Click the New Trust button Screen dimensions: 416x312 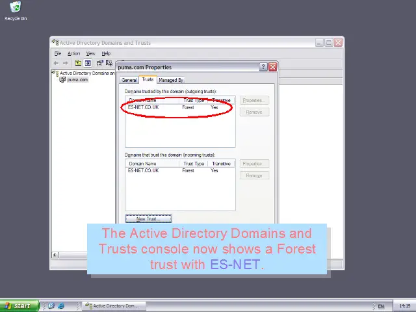tap(148, 219)
